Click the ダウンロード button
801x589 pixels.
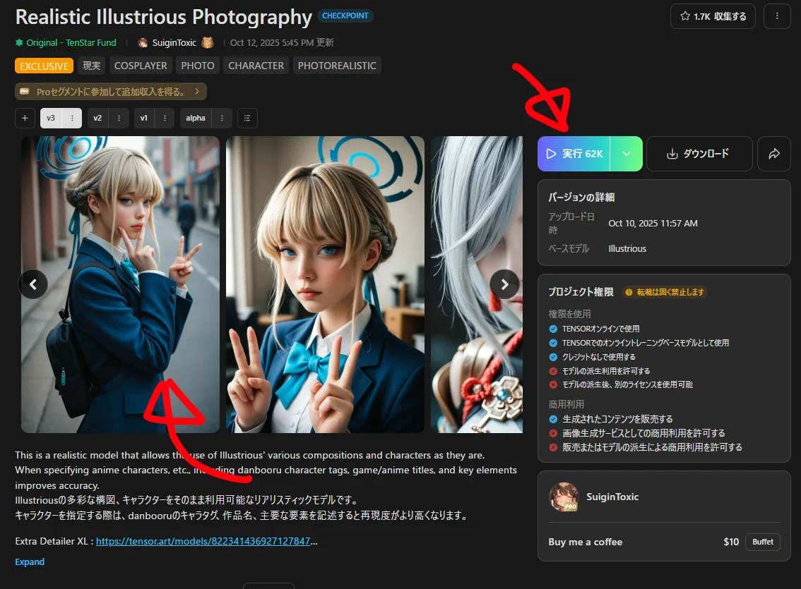pyautogui.click(x=699, y=154)
